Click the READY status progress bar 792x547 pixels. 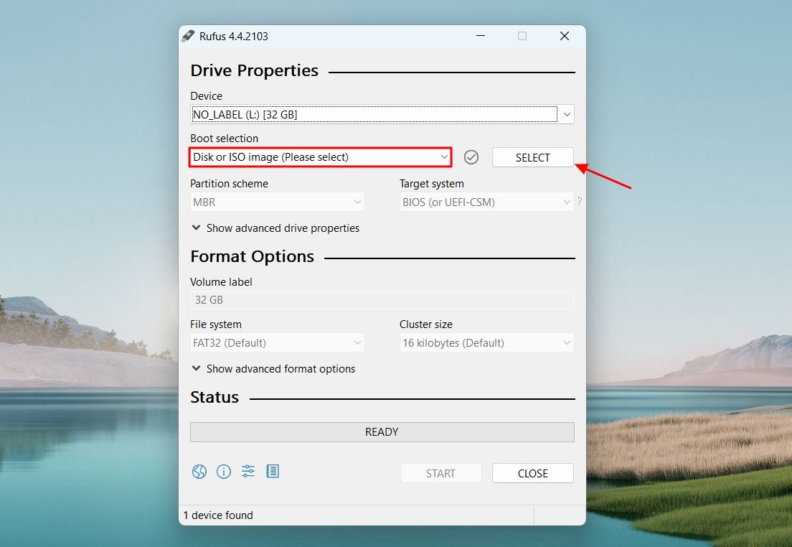click(382, 432)
